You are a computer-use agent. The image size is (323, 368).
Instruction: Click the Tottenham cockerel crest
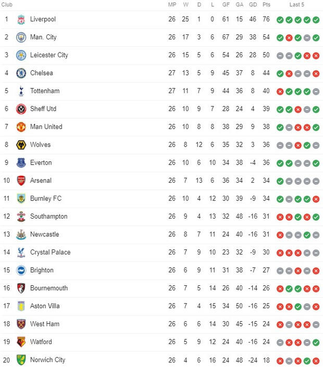[21, 91]
